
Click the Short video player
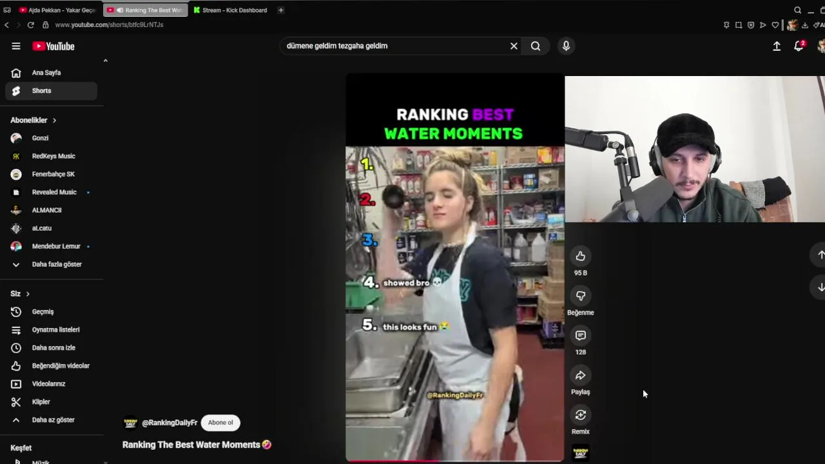(x=455, y=267)
